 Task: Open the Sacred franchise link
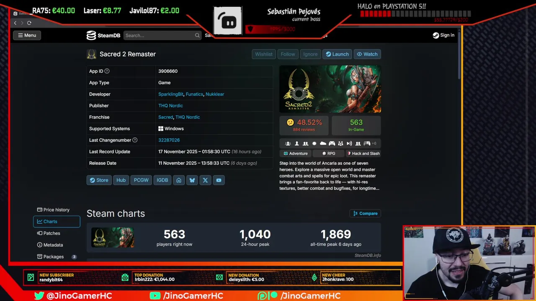coord(165,117)
